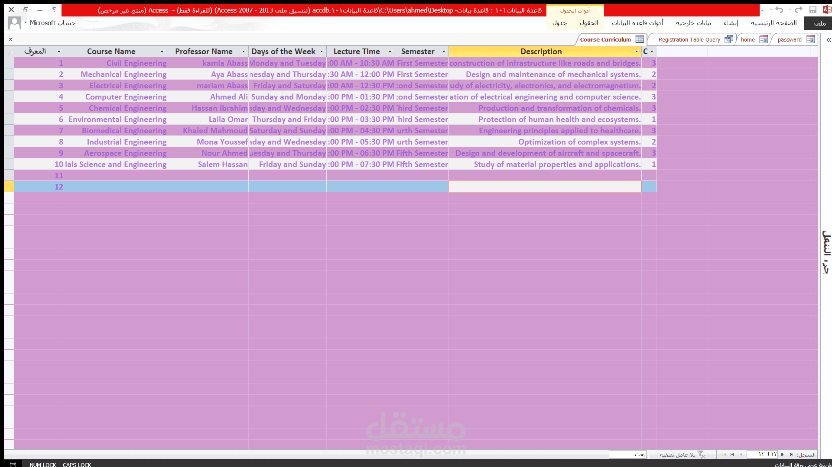
Task: Click the Registration Table Query icon
Action: (729, 39)
